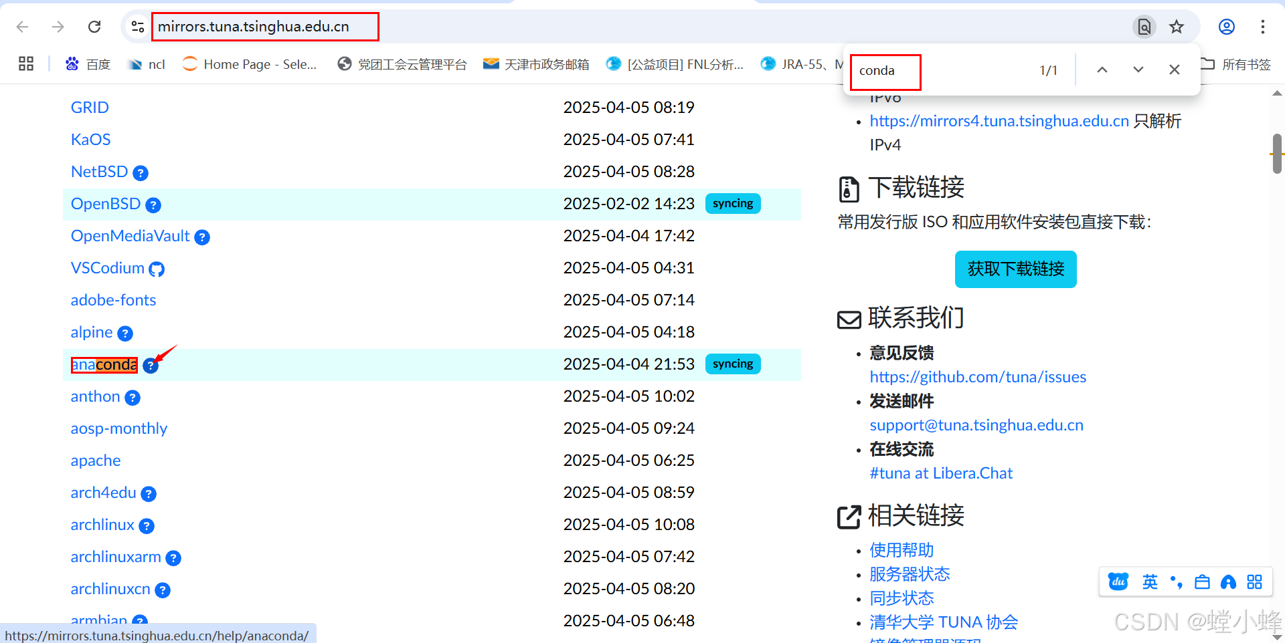Click help icon next to arch4edu

pyautogui.click(x=149, y=494)
